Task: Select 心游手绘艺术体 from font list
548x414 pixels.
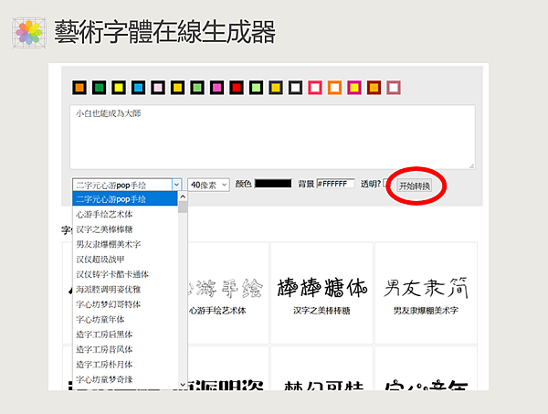Action: pos(125,214)
